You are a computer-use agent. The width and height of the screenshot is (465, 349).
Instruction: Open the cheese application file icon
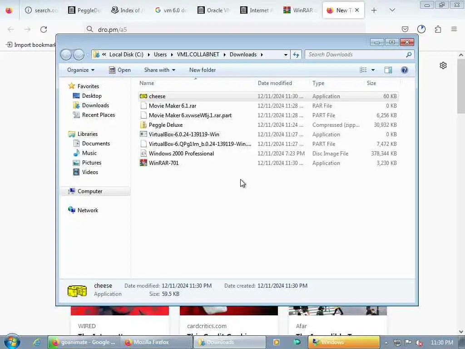coord(143,96)
